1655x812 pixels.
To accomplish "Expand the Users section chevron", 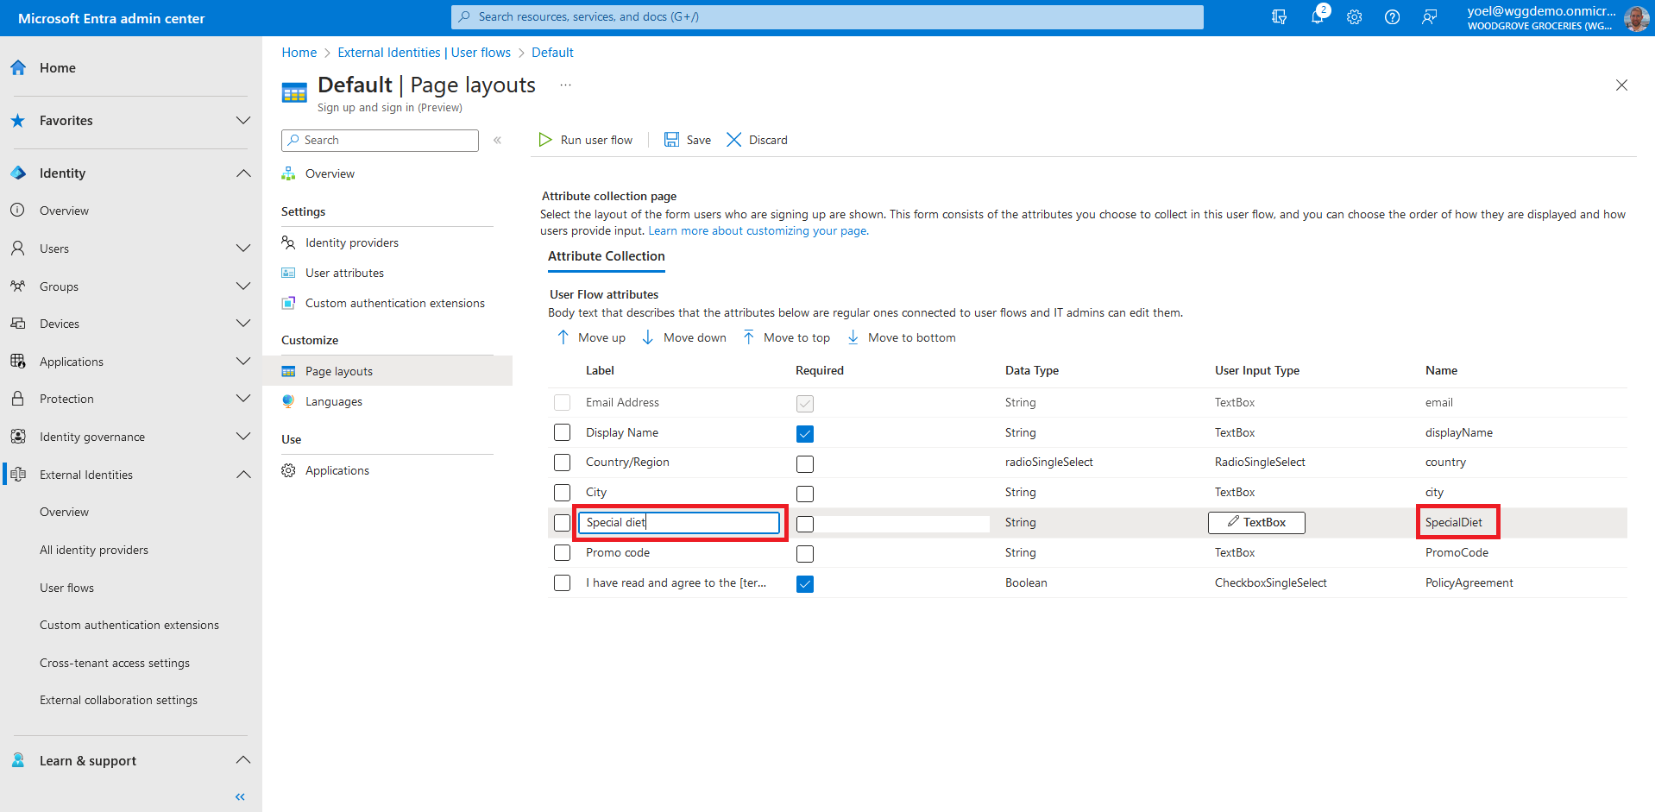I will click(243, 249).
